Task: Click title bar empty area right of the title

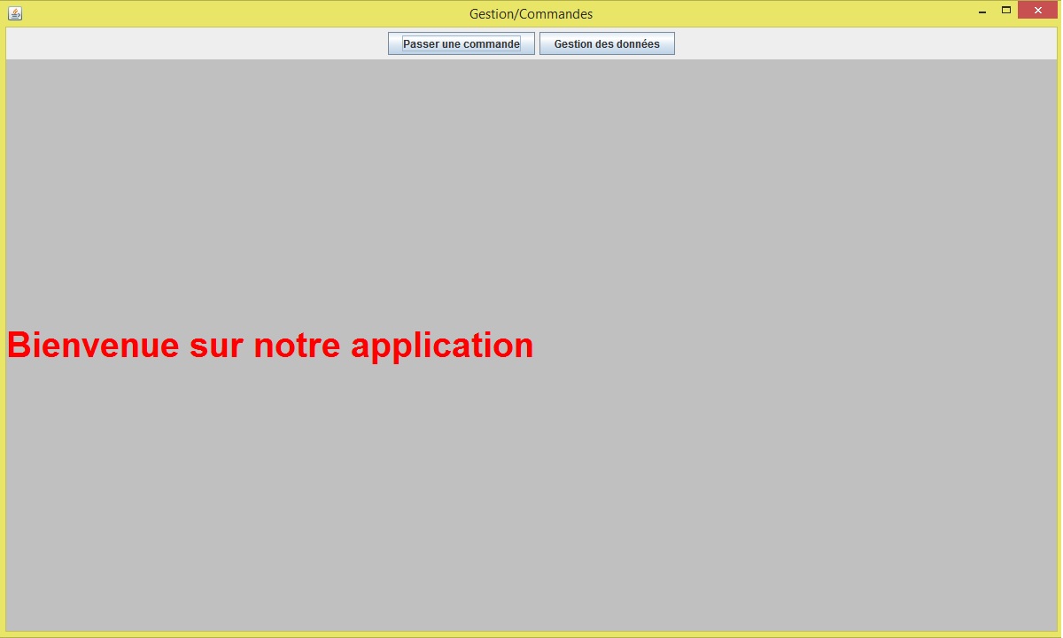Action: (780, 13)
